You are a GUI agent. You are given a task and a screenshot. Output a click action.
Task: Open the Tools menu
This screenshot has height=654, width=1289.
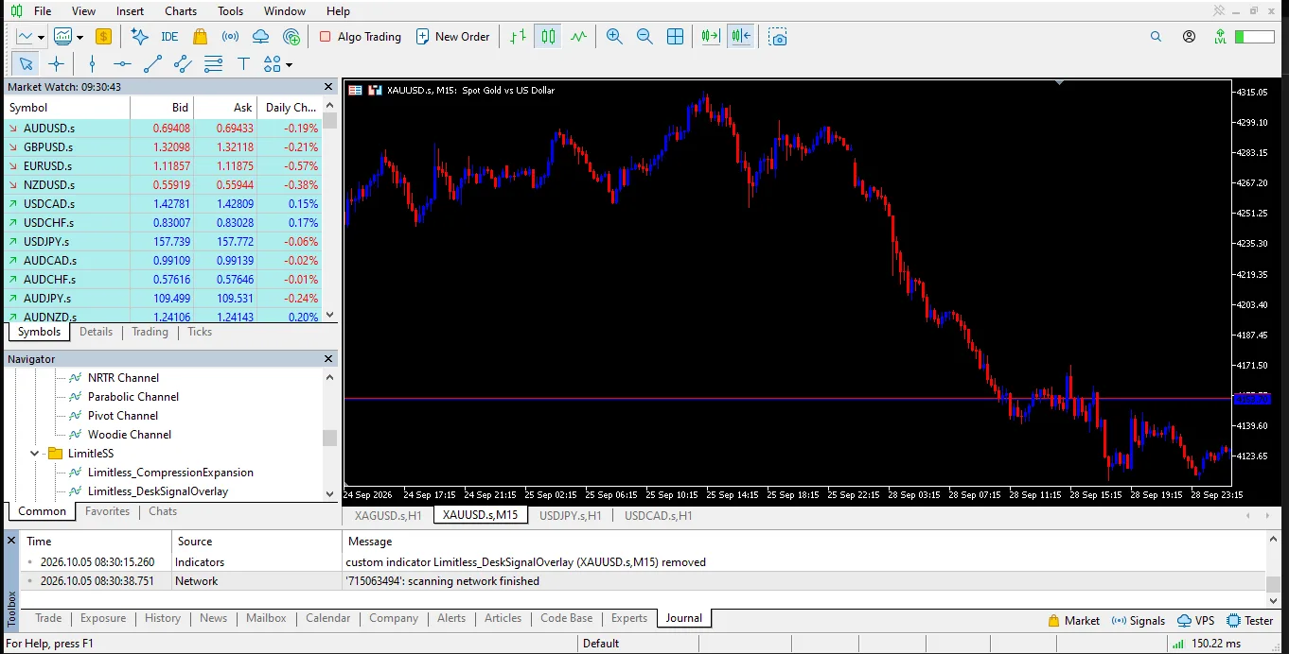pos(230,11)
